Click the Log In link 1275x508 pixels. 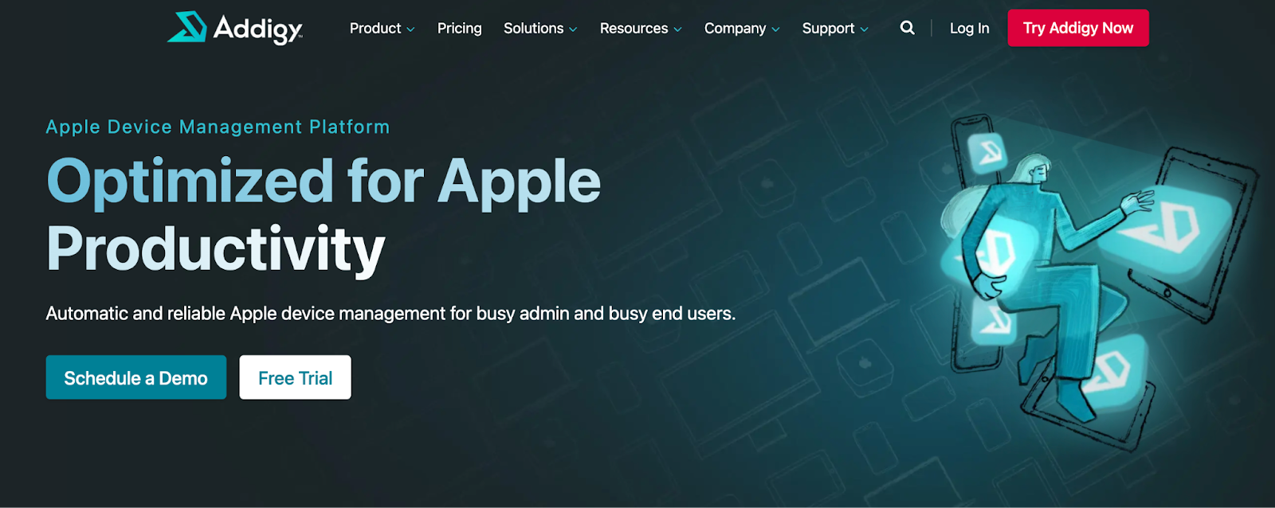[969, 28]
